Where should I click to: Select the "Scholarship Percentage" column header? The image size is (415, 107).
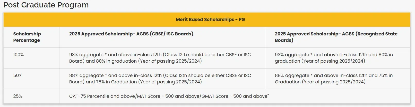click(27, 37)
